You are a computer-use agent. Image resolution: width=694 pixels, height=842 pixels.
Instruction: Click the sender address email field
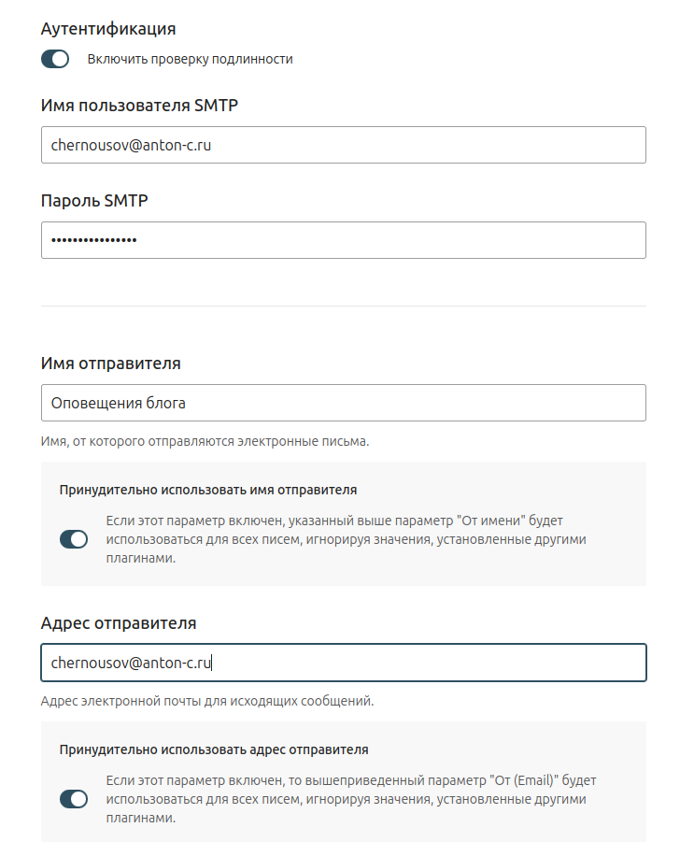[343, 663]
